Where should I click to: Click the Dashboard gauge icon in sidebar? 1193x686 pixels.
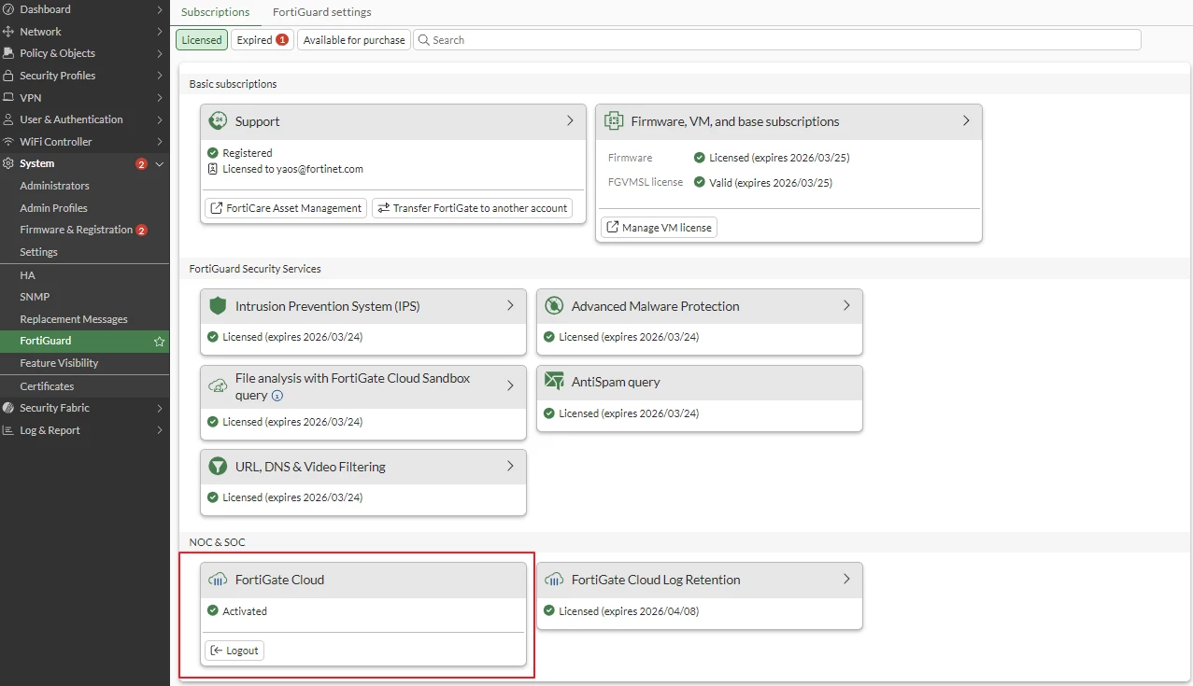[8, 9]
